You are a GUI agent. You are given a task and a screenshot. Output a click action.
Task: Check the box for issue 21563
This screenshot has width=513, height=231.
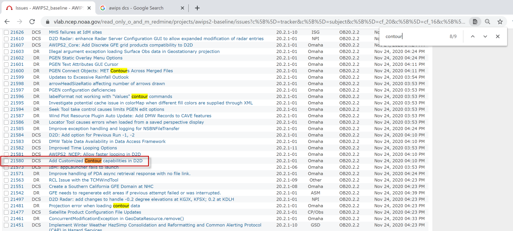point(6,180)
